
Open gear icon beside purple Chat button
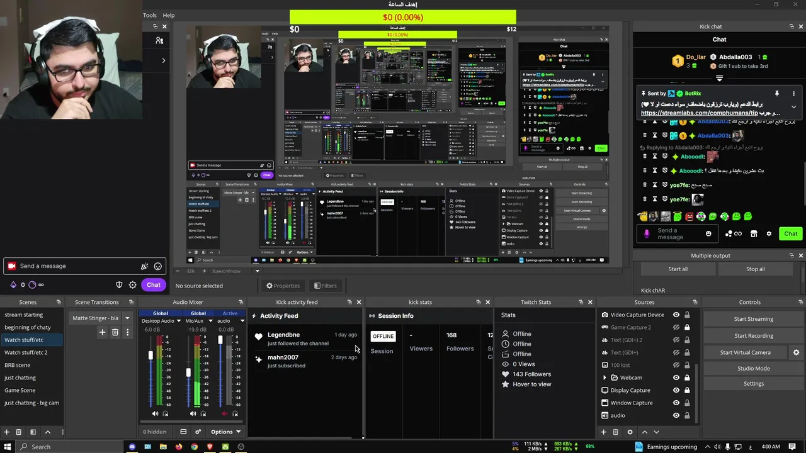[133, 285]
